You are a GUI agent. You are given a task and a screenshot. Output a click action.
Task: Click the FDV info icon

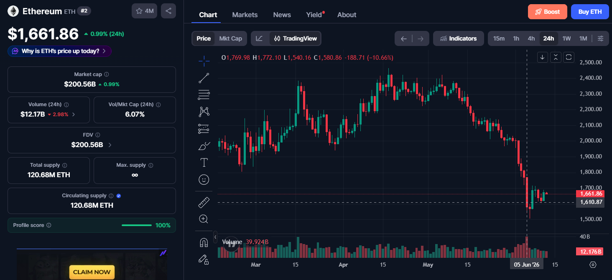[x=98, y=135]
